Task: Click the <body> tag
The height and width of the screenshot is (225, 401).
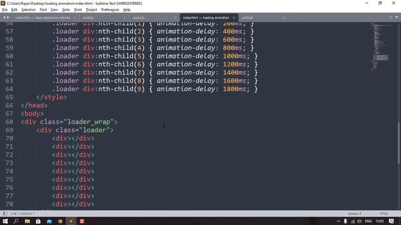Action: [x=32, y=114]
